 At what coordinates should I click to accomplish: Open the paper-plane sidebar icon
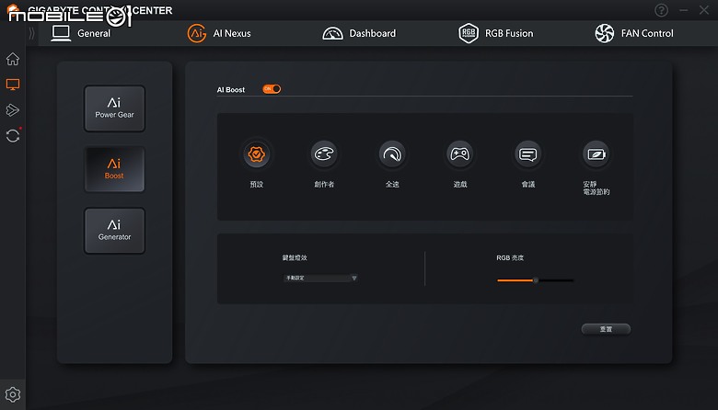pos(13,110)
